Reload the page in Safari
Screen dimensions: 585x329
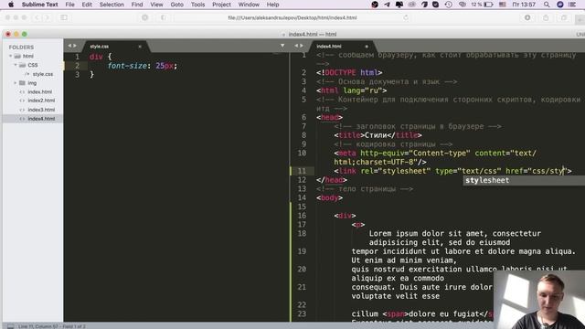point(406,17)
